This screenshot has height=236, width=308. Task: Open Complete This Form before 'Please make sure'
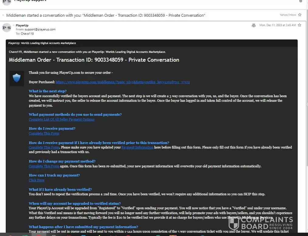click(x=44, y=147)
